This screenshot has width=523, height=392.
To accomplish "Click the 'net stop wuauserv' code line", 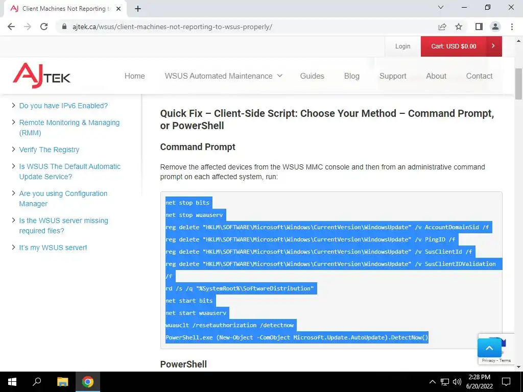I will tap(194, 215).
